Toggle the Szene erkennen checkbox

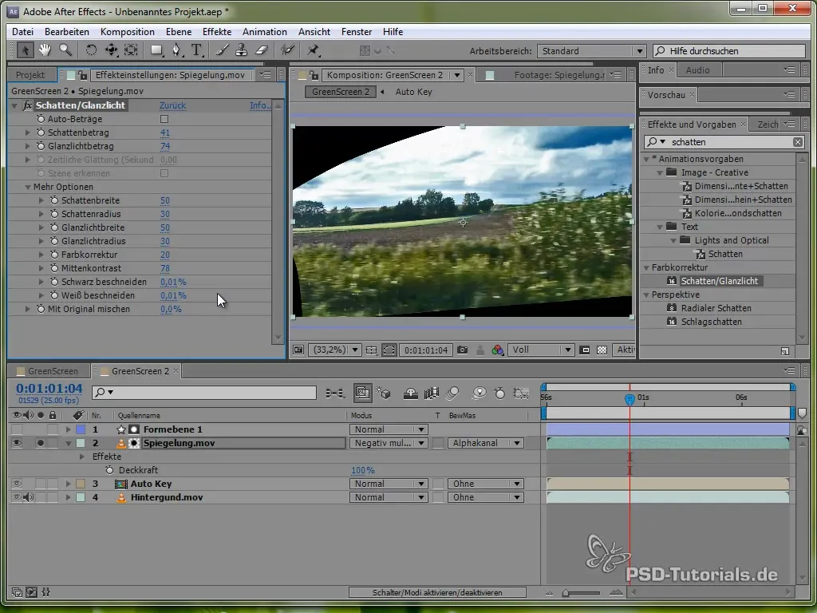tap(164, 173)
